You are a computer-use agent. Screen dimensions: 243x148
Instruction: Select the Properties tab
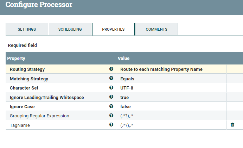pos(113,29)
